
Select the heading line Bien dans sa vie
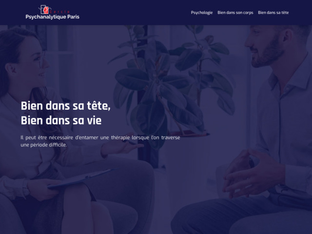pyautogui.click(x=61, y=120)
